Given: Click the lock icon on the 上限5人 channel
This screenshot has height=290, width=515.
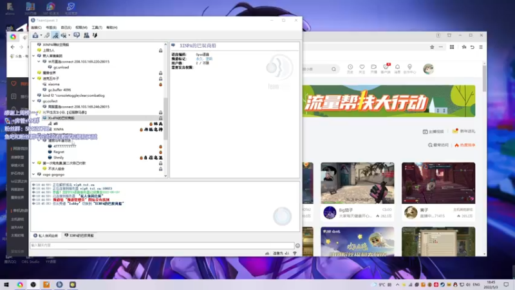Looking at the screenshot, I should point(160,51).
